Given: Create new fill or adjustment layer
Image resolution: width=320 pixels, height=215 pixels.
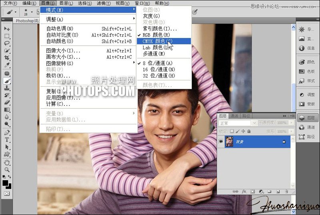Looking at the screenshot, I should tap(261, 191).
